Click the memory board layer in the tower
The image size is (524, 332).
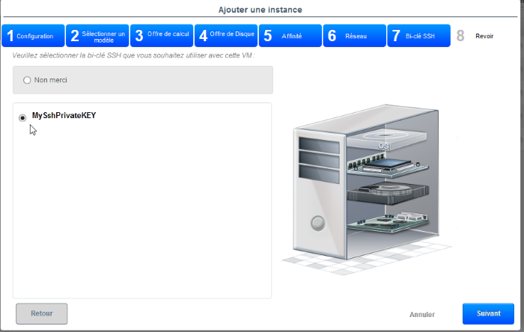coord(388,166)
